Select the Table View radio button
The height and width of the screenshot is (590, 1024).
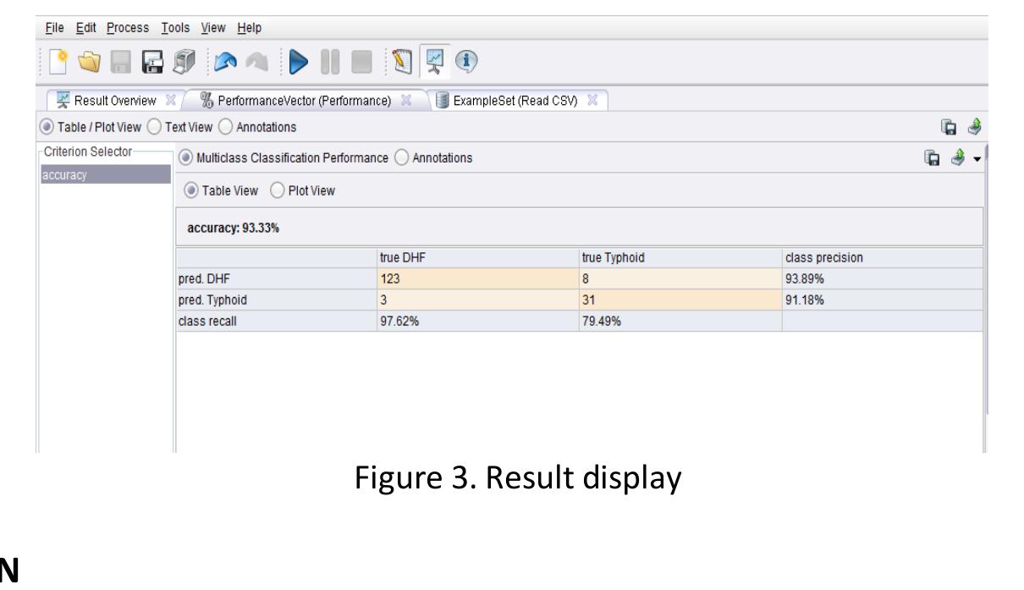(190, 190)
